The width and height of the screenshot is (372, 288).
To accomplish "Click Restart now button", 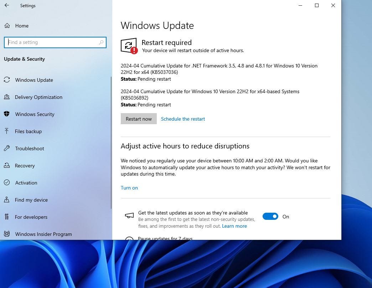I will (139, 118).
